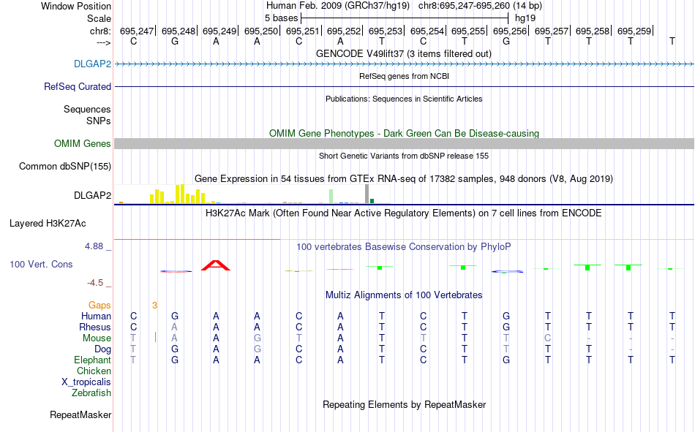Click the sequence direction arrow --->

pyautogui.click(x=104, y=42)
